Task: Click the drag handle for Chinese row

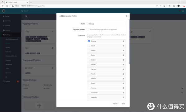Action: tap(123, 41)
